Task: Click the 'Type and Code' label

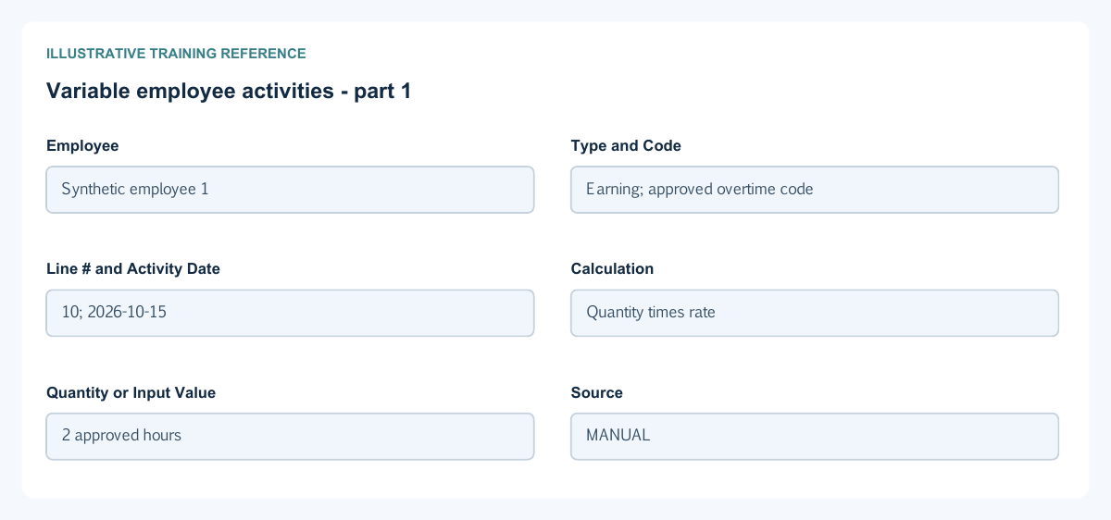Action: 626,146
